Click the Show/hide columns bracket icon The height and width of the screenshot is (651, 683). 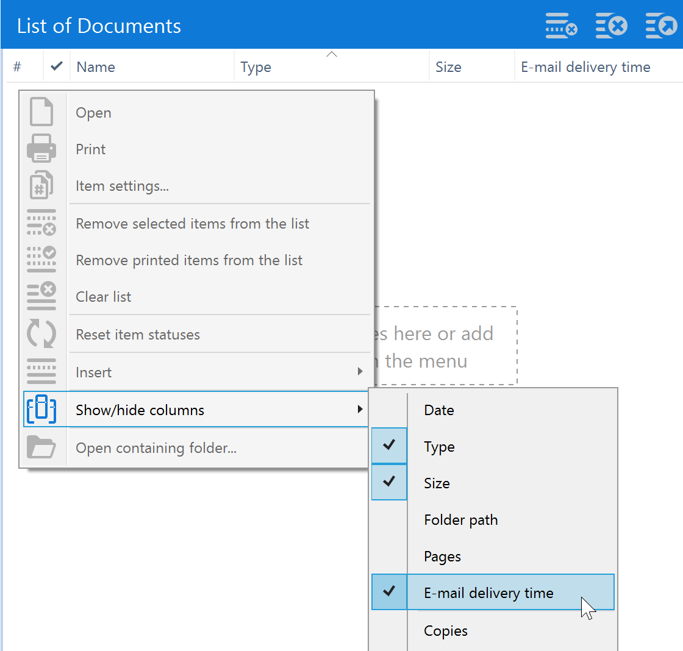[41, 410]
